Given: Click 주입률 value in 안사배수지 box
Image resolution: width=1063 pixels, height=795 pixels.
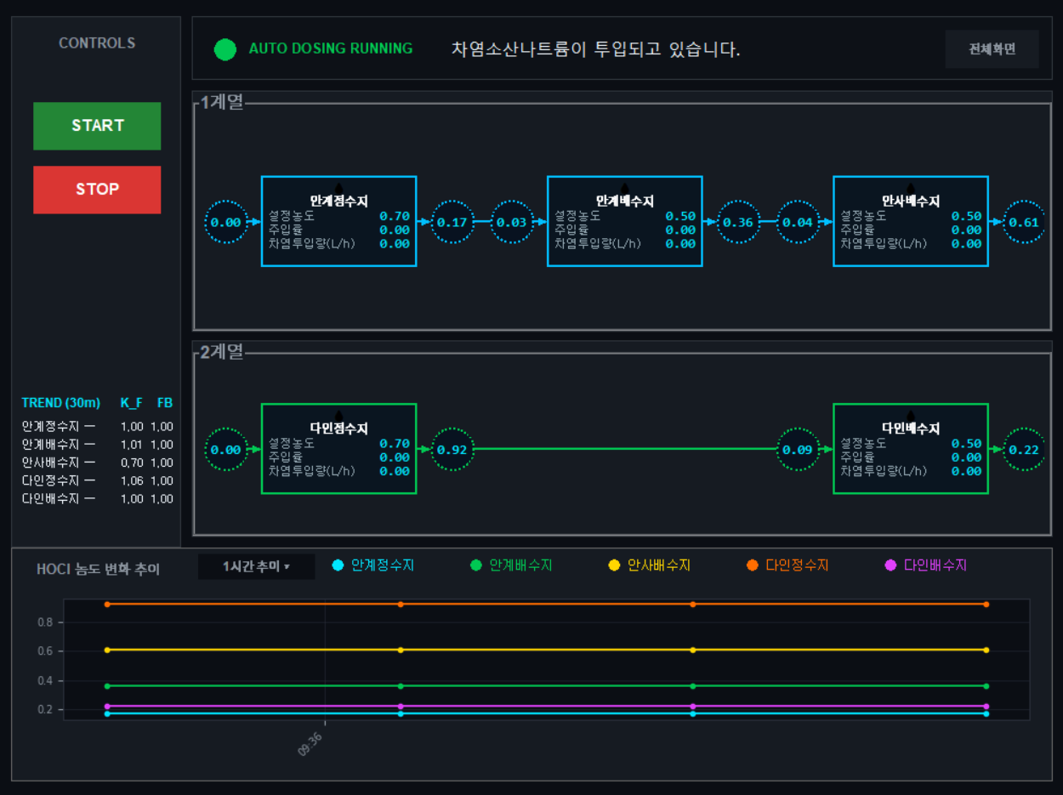Looking at the screenshot, I should coord(966,230).
